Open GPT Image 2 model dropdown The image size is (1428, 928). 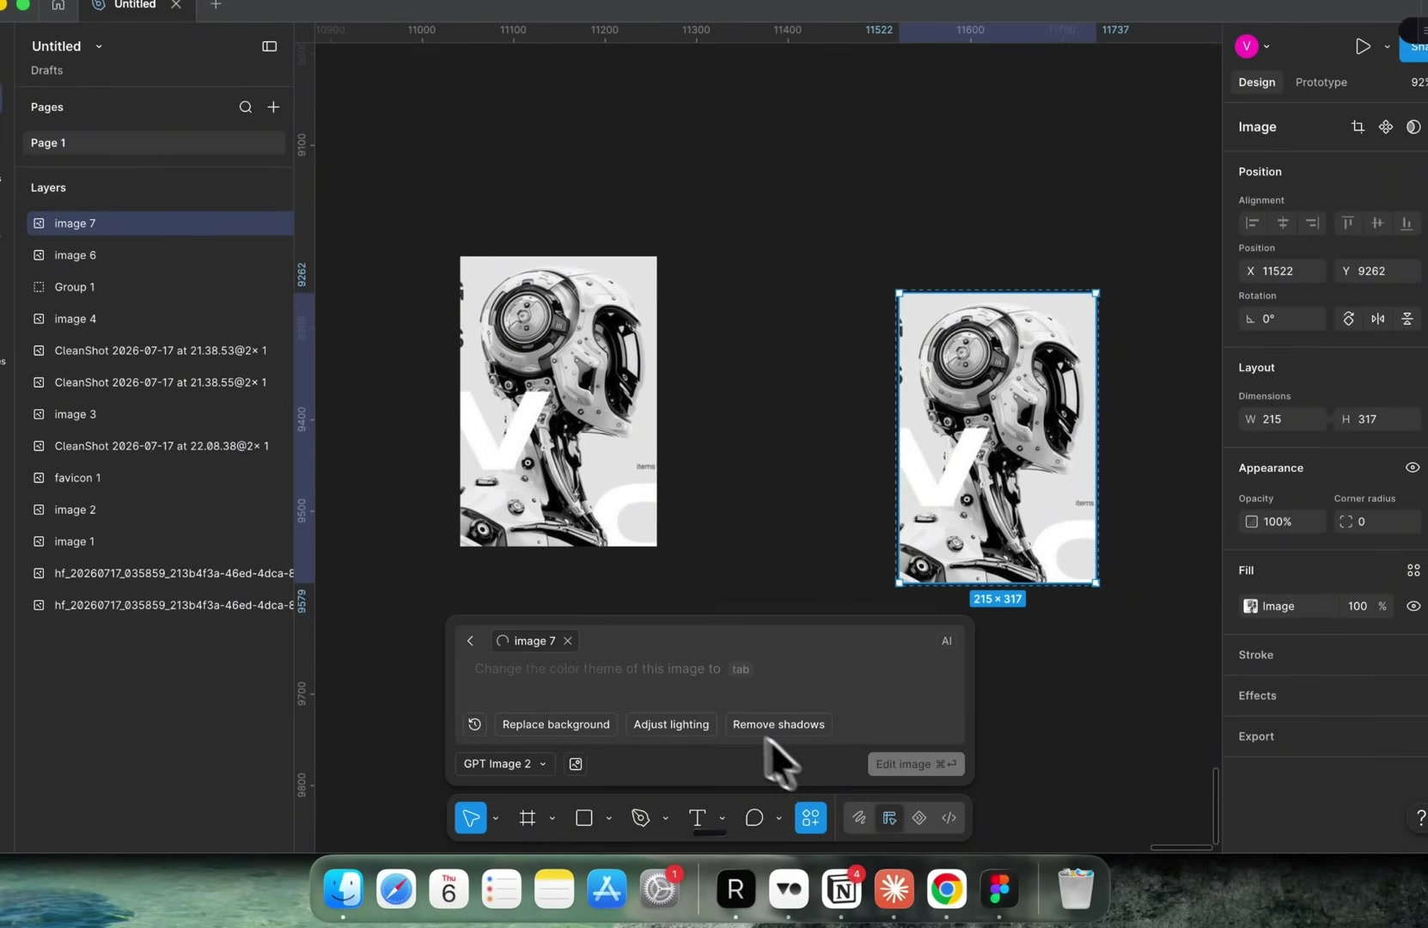coord(504,764)
